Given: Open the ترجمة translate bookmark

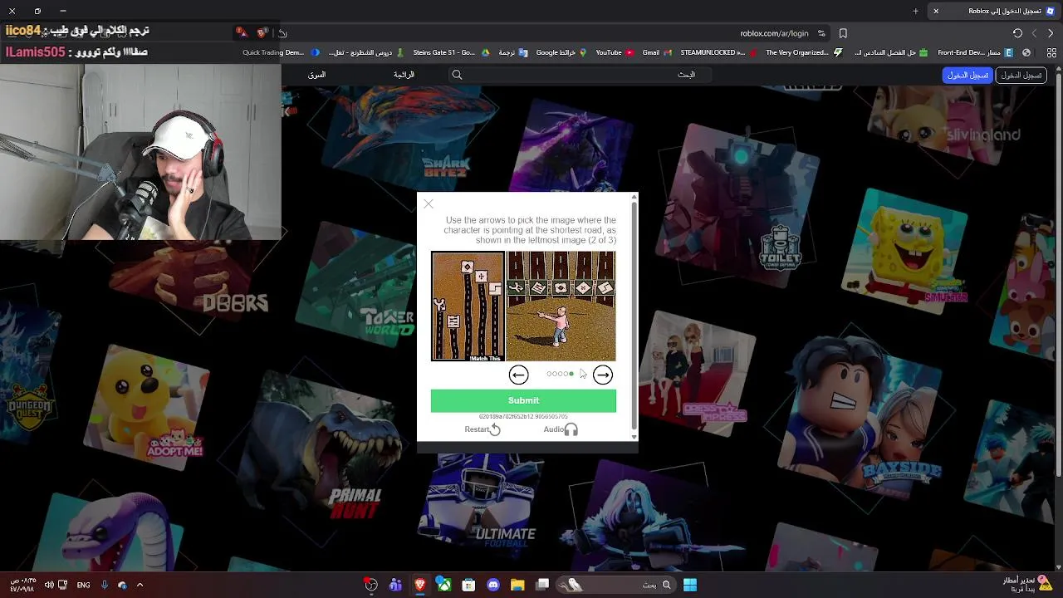Looking at the screenshot, I should point(512,52).
